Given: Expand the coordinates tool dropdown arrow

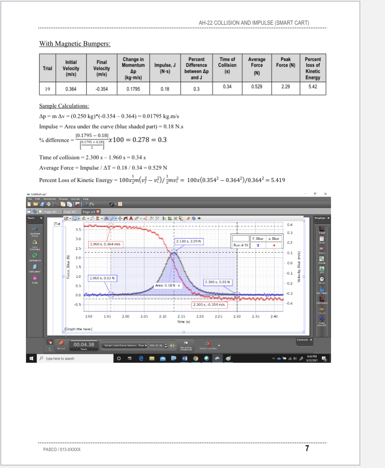Looking at the screenshot, I should (117, 219).
